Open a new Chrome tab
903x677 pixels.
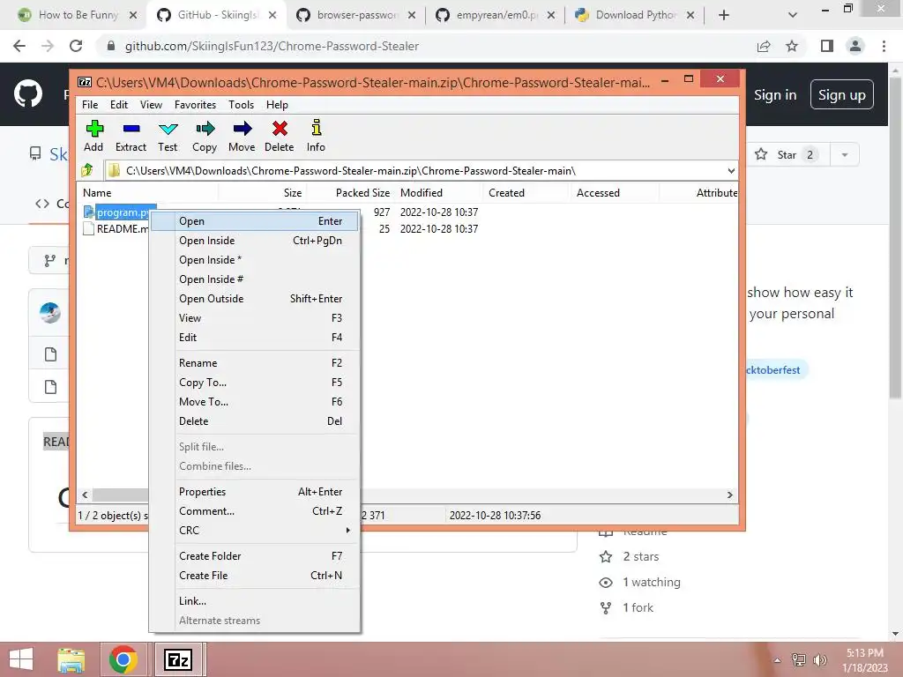[x=724, y=15]
